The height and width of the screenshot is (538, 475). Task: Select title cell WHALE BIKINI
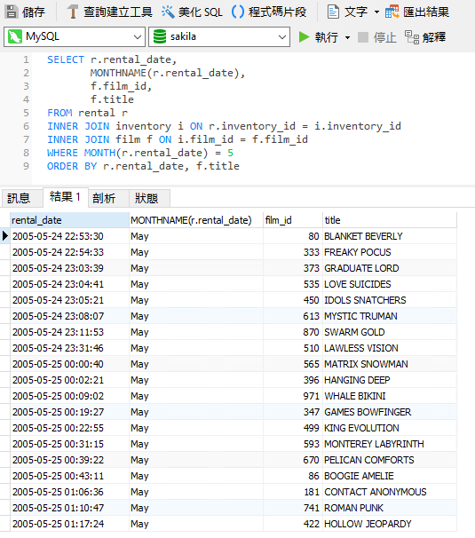390,396
